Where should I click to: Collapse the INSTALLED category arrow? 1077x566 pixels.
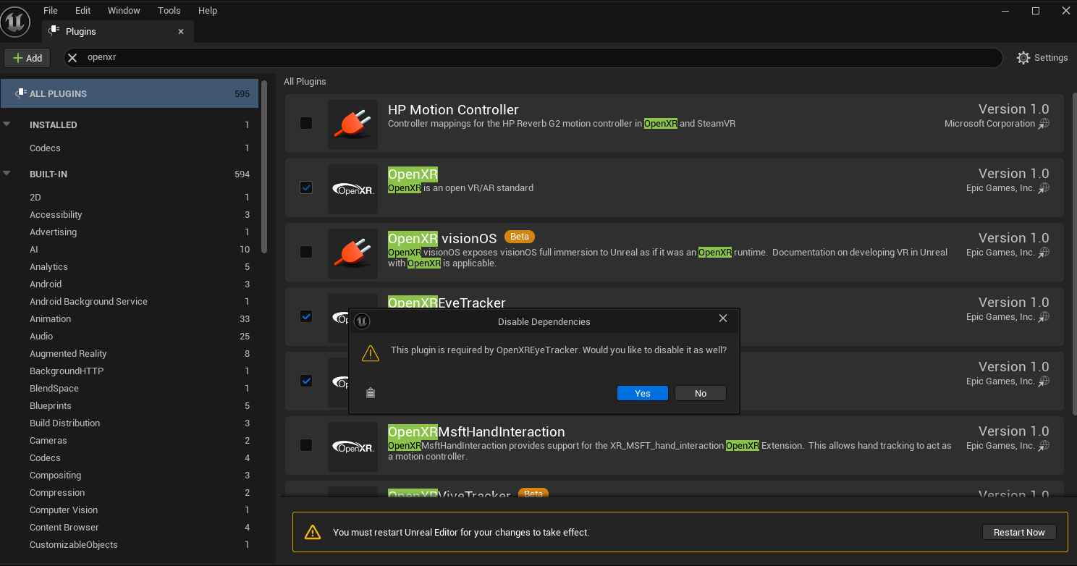pos(7,124)
